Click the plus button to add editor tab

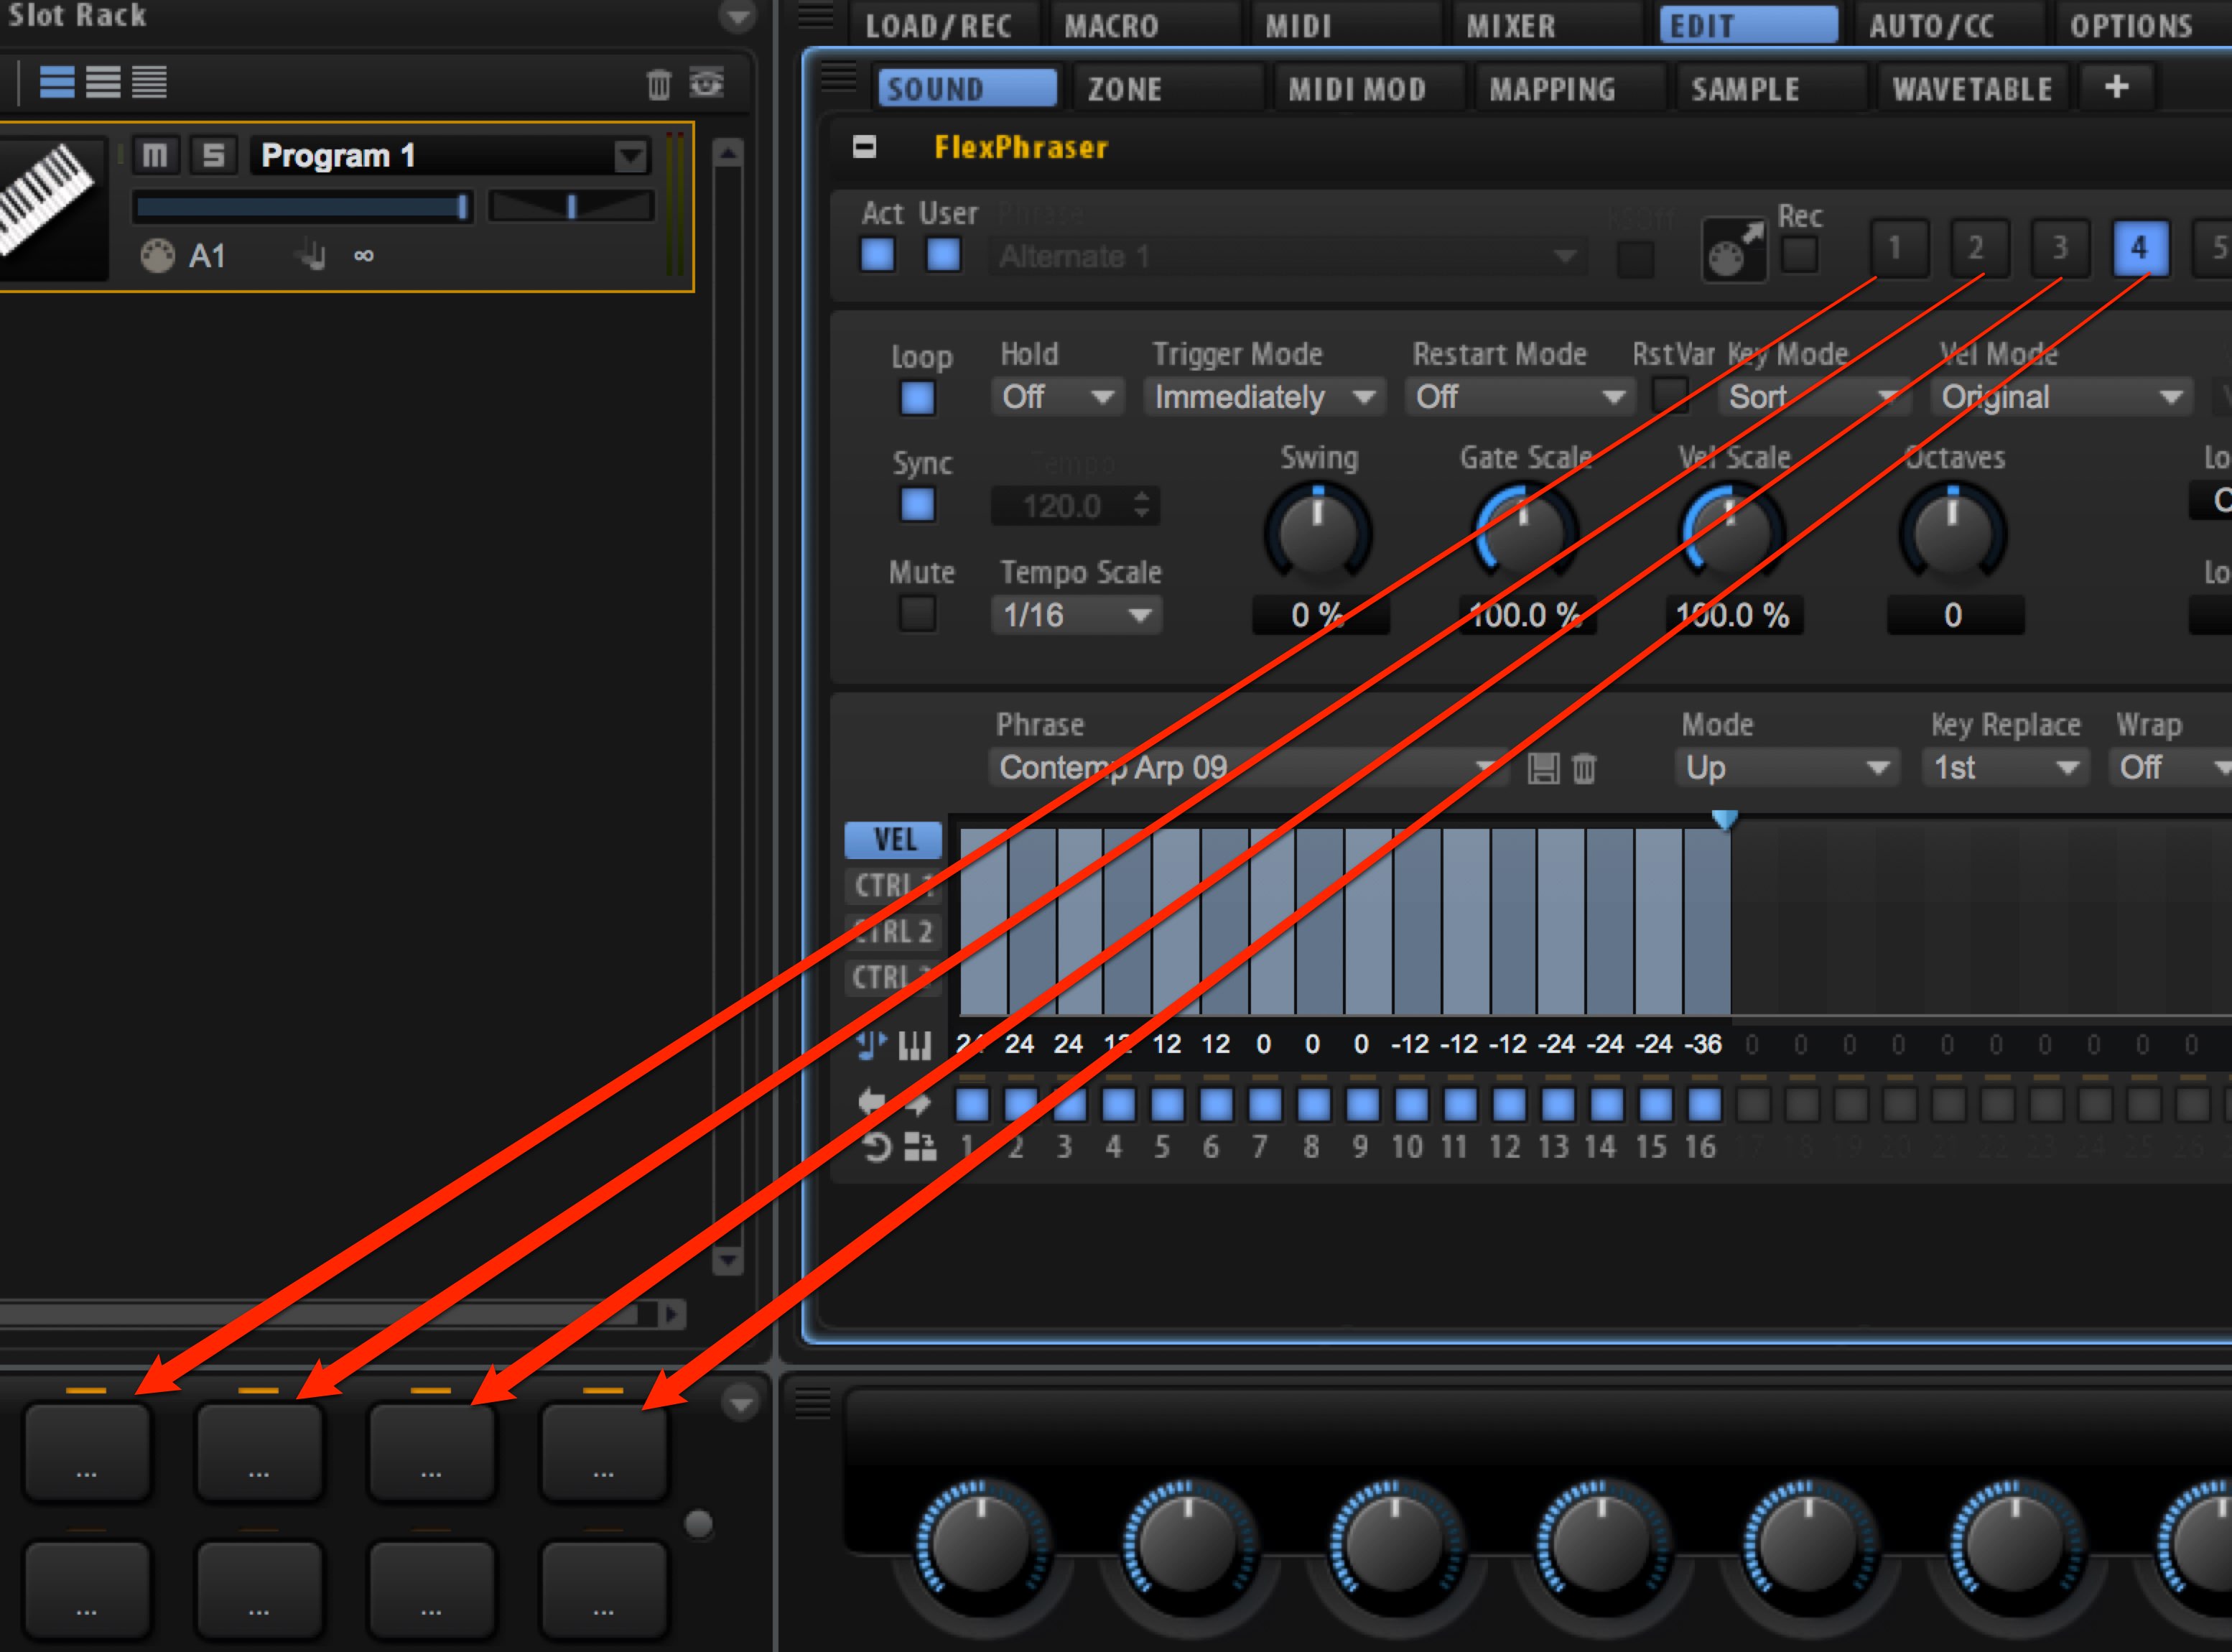(2116, 87)
